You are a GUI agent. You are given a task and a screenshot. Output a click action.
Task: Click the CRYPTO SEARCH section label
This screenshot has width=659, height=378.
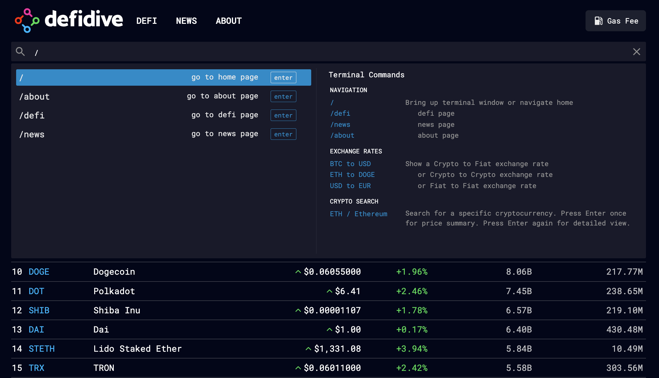354,201
